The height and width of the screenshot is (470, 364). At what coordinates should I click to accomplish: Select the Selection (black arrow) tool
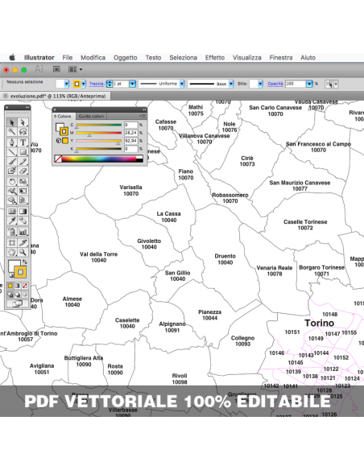(12, 122)
